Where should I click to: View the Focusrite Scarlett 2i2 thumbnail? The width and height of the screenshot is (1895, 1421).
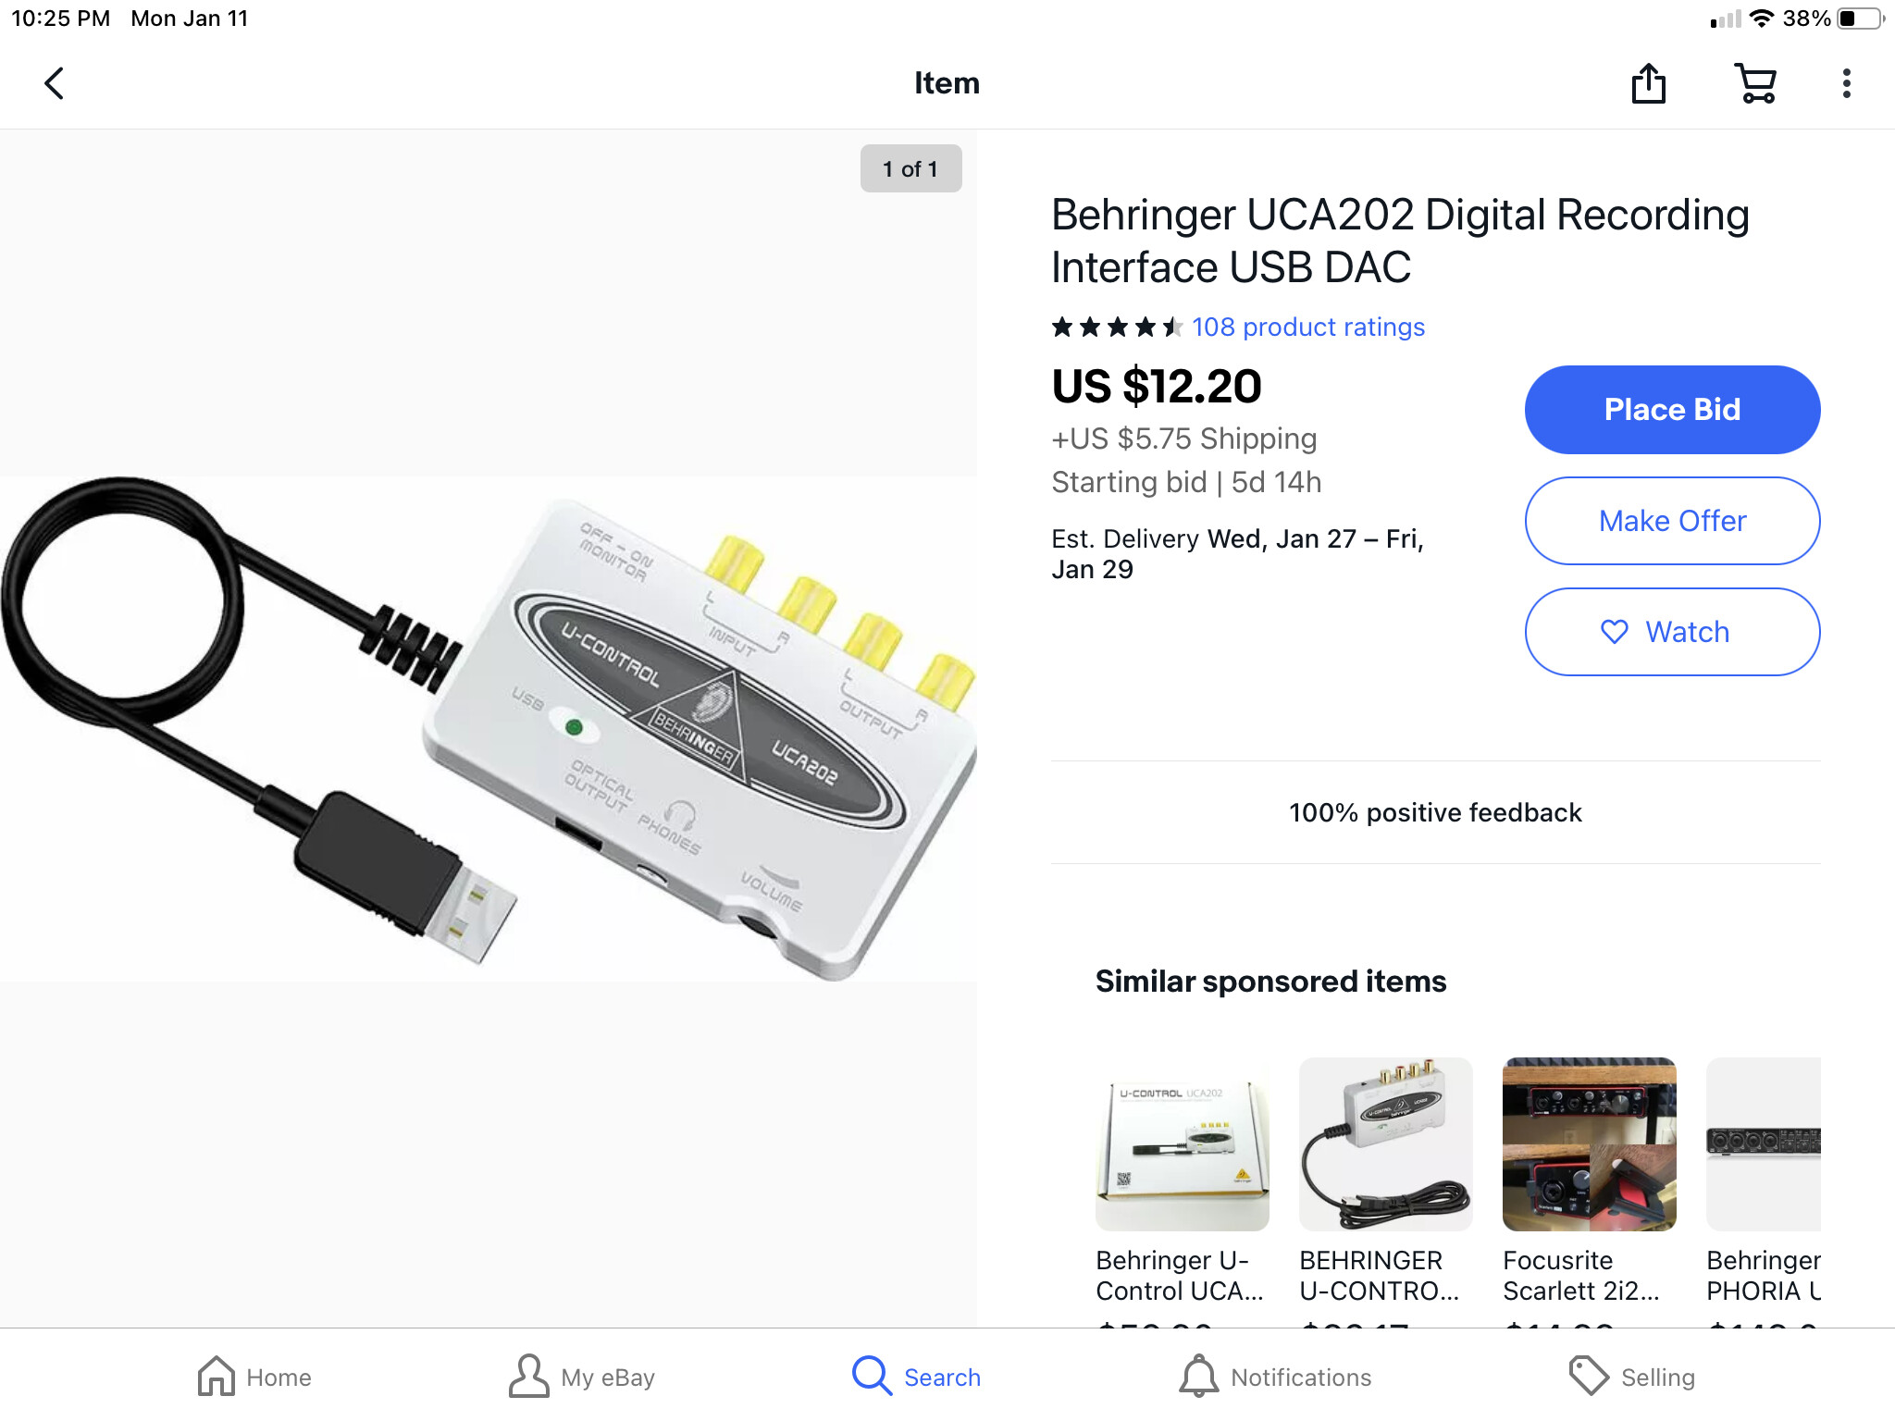tap(1589, 1144)
